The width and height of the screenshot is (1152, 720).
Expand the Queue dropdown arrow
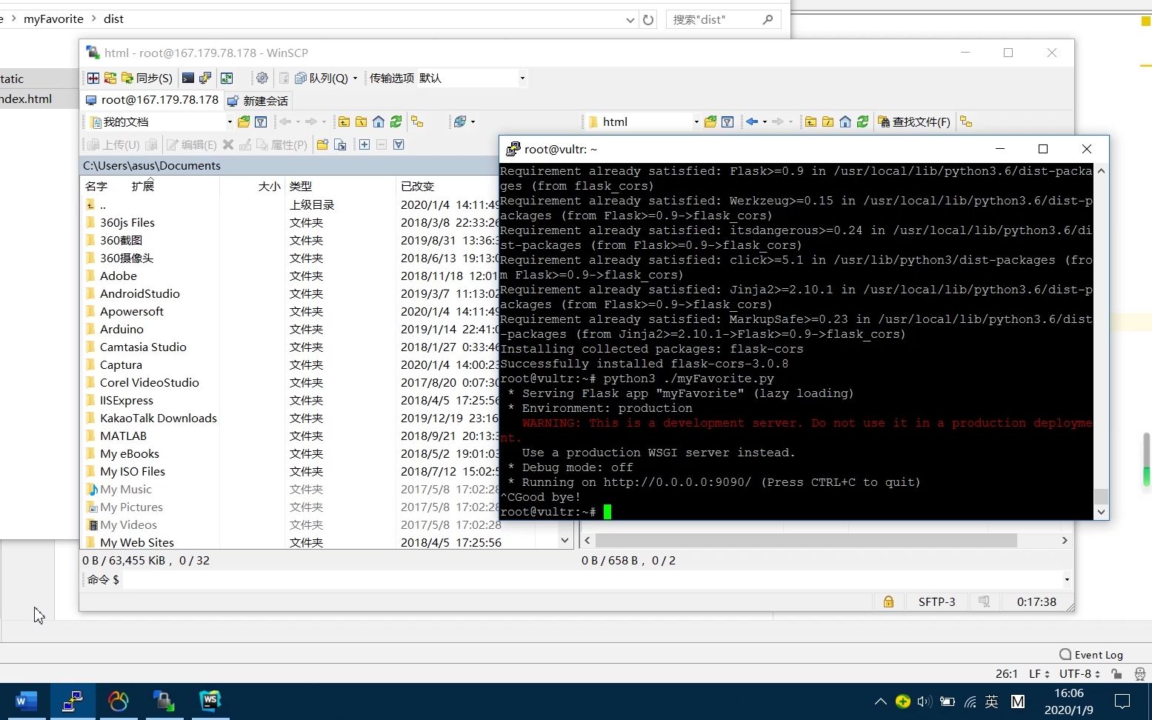356,78
